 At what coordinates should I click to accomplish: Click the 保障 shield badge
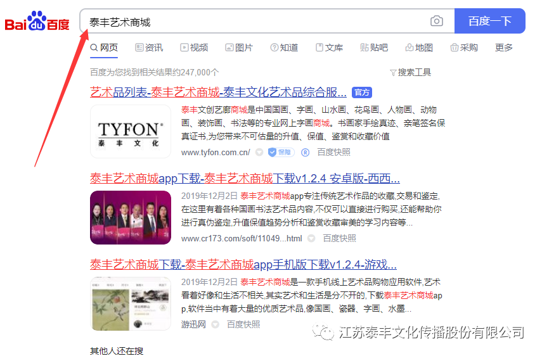tap(281, 152)
